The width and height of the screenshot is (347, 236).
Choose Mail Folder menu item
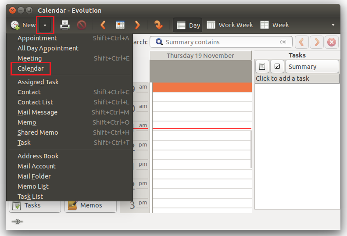point(69,176)
